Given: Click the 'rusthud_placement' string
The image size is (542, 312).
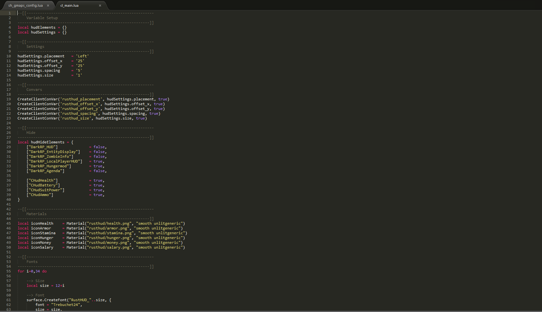Looking at the screenshot, I should tap(81, 99).
